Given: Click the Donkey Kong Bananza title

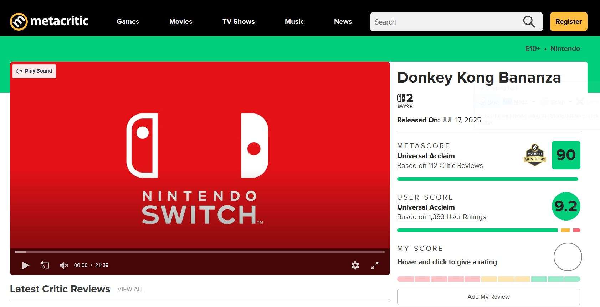Looking at the screenshot, I should point(479,77).
